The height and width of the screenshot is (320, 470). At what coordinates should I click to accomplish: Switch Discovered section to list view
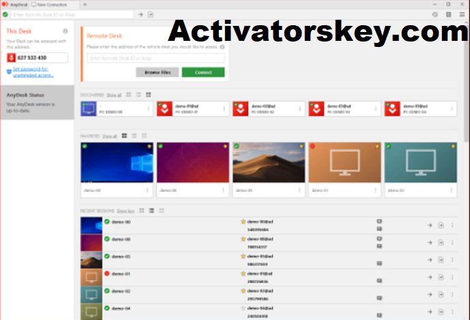138,95
